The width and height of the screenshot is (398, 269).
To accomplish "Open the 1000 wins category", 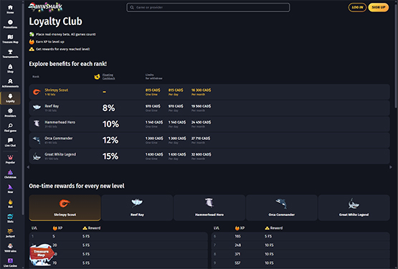I will [x=10, y=247].
